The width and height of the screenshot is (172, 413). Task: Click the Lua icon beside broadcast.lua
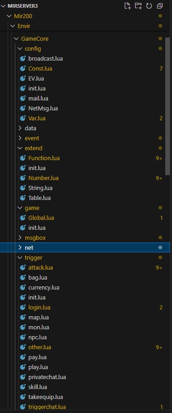23,58
